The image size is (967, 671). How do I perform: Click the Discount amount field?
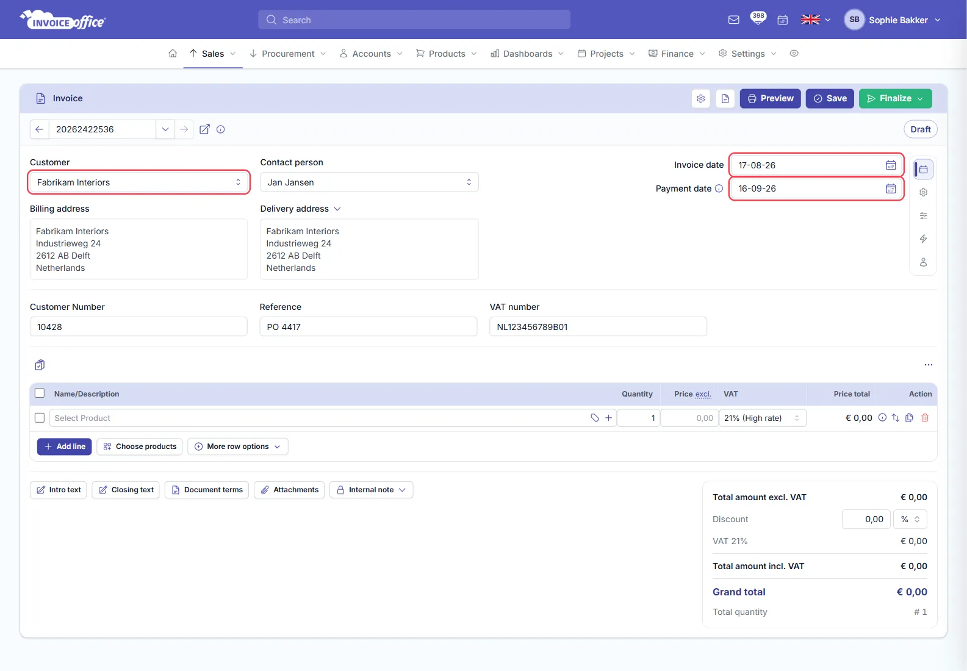(866, 519)
